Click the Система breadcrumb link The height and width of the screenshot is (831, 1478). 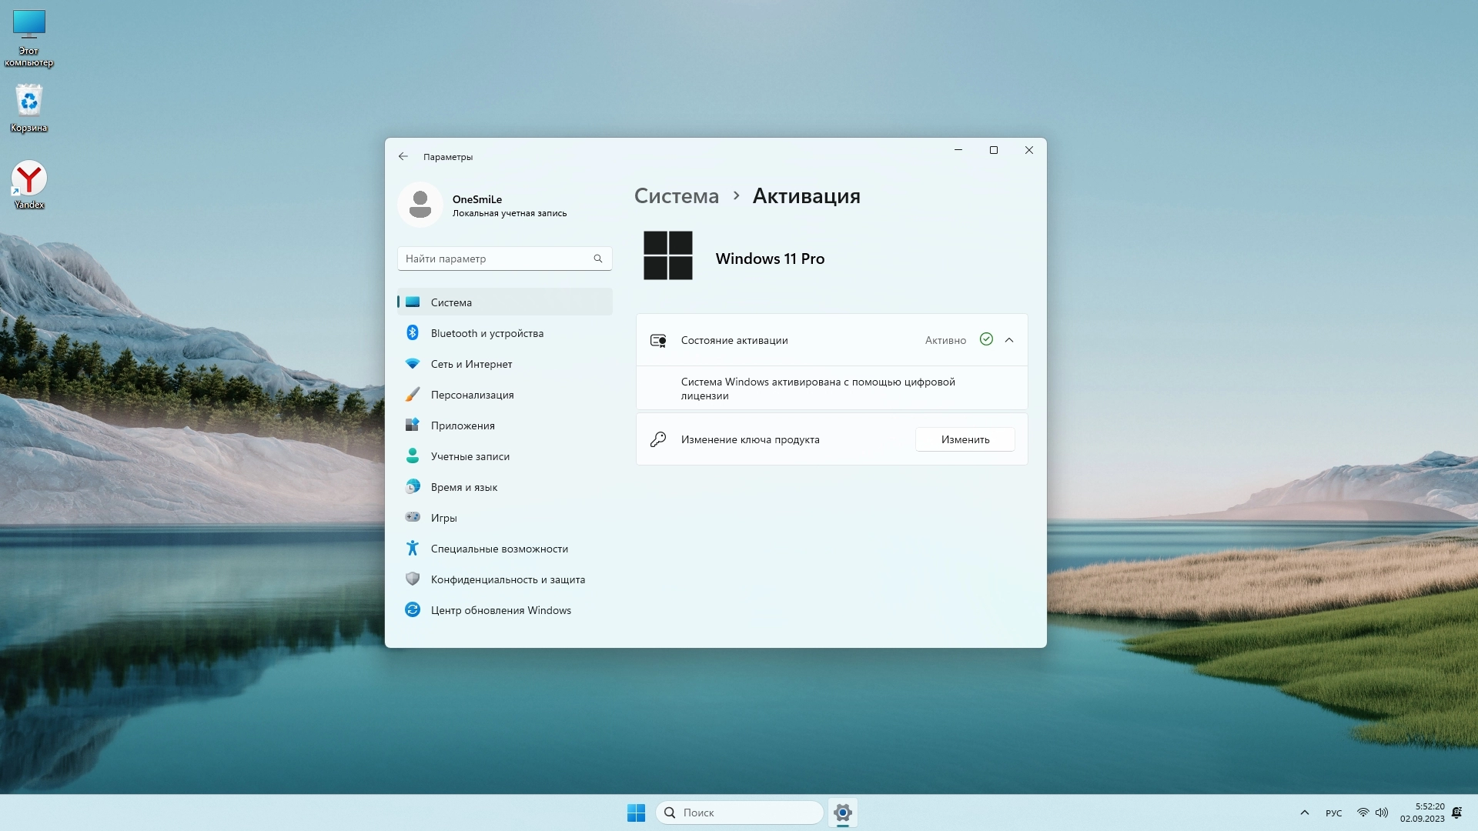coord(676,196)
